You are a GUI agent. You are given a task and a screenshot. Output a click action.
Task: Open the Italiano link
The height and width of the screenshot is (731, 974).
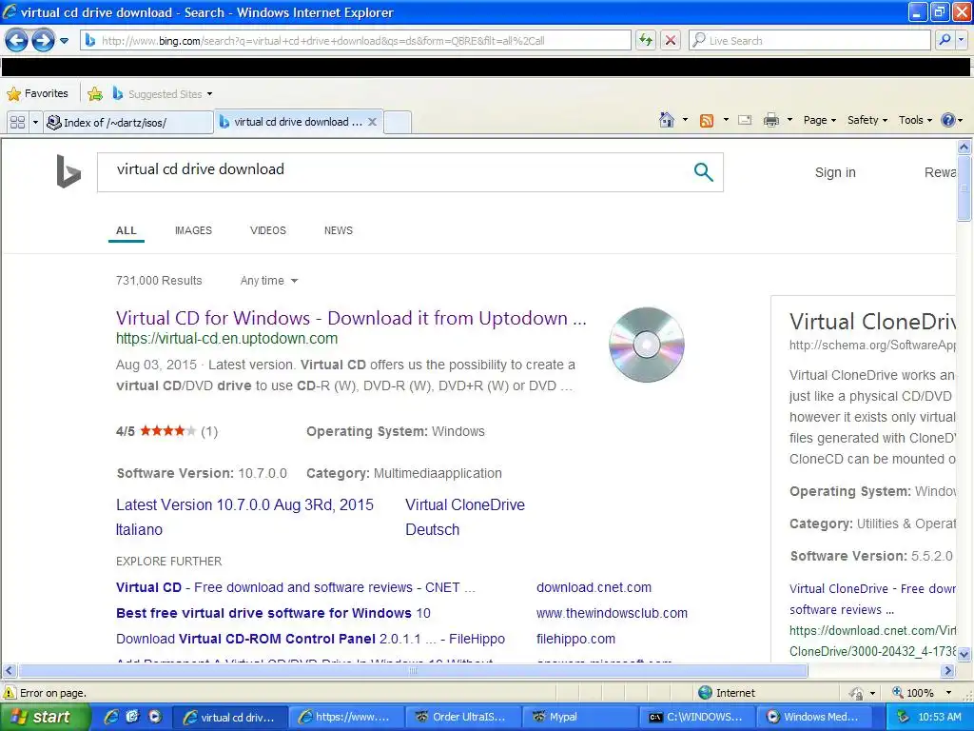(x=139, y=529)
